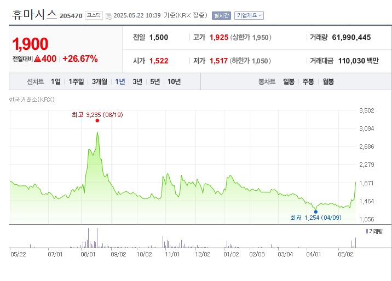This screenshot has height=281, width=392.
Task: Click the current price 1,900
Action: coord(30,44)
